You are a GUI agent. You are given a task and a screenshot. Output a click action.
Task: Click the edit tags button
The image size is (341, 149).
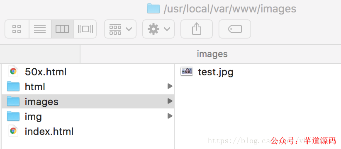pyautogui.click(x=235, y=29)
